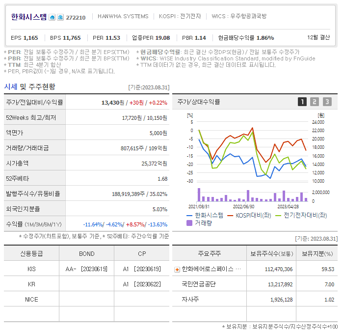Click the 한화에어로스페이스 shareholder name
This screenshot has width=343, height=333.
click(211, 269)
